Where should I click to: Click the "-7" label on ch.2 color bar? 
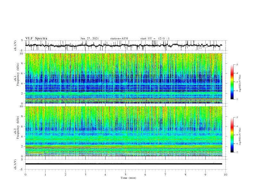(236, 152)
